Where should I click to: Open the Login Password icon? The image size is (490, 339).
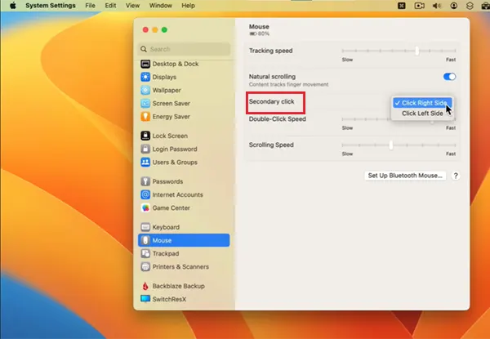145,149
